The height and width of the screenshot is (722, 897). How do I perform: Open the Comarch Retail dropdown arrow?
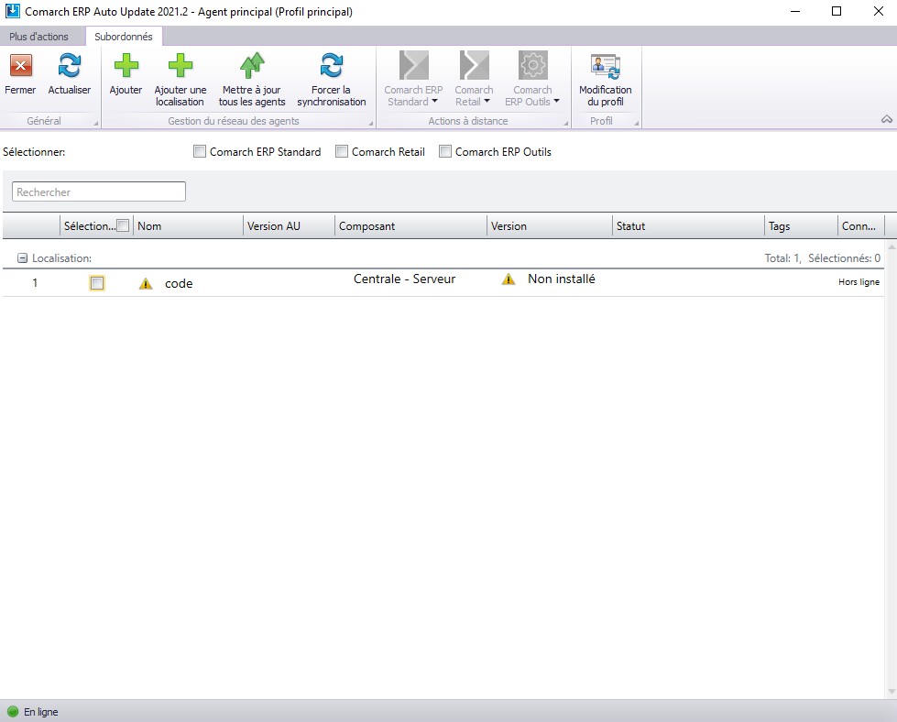[487, 102]
